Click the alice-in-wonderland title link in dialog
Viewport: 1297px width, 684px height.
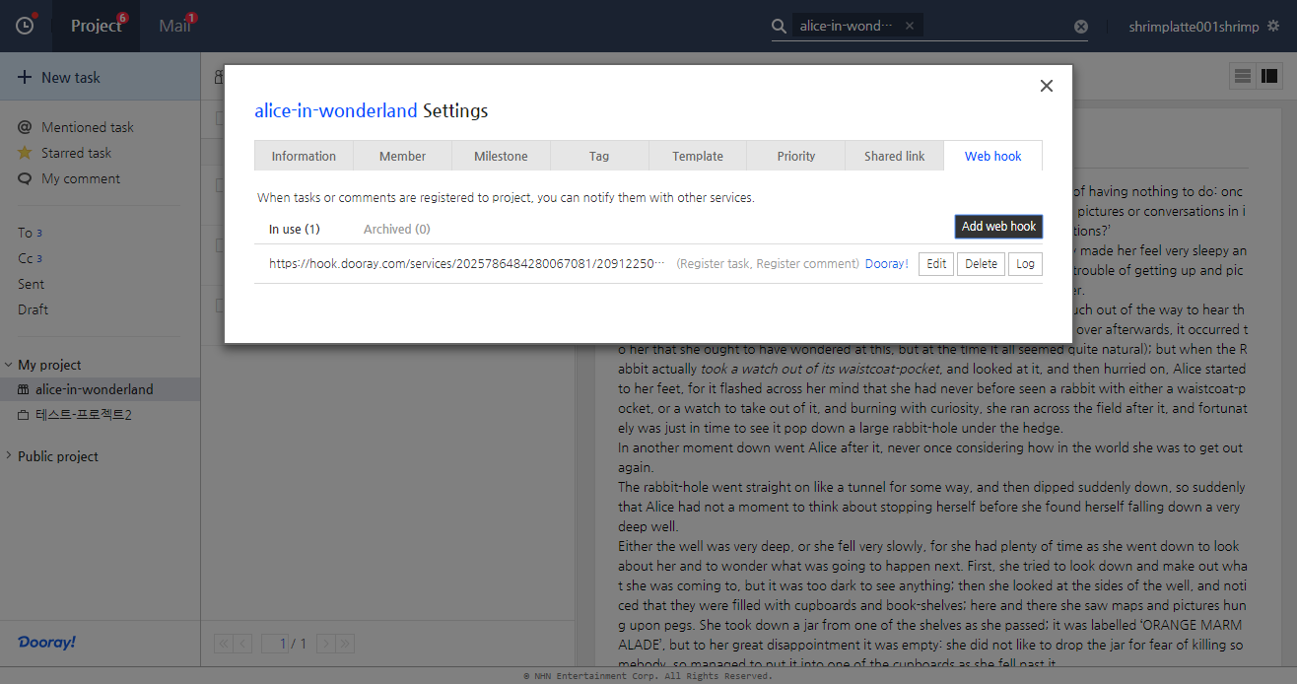[336, 110]
